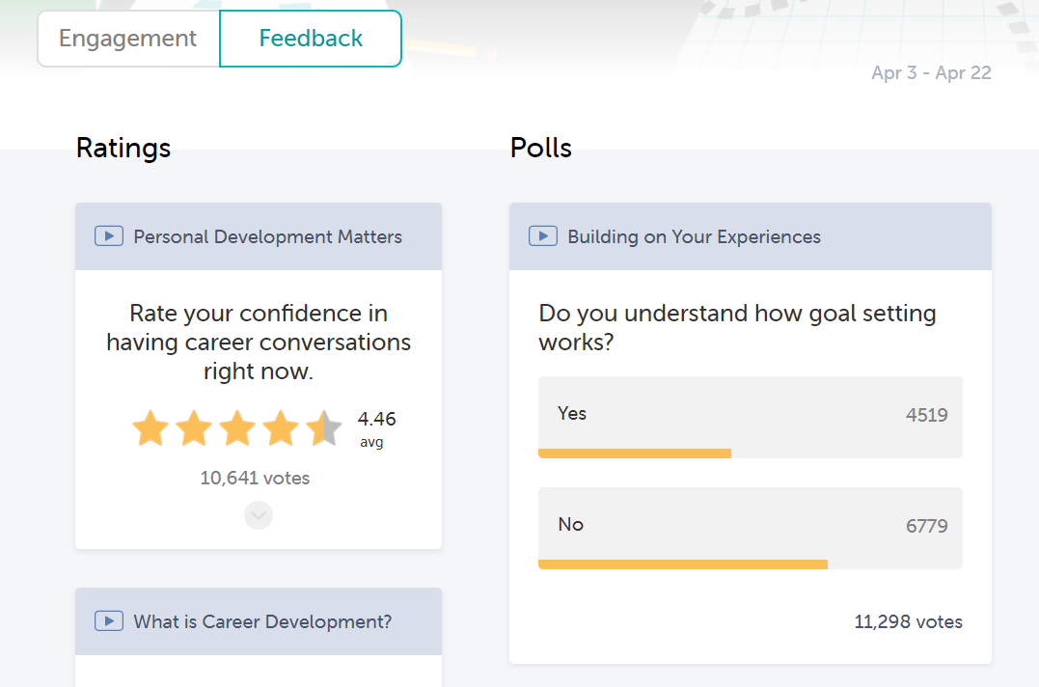1039x687 pixels.
Task: Click the play icon beside Building on Your Experiences
Action: pos(544,235)
